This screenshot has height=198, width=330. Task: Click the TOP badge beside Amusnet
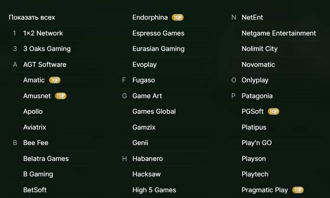coord(61,96)
